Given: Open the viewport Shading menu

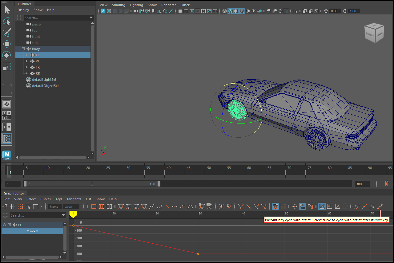Looking at the screenshot, I should point(119,5).
